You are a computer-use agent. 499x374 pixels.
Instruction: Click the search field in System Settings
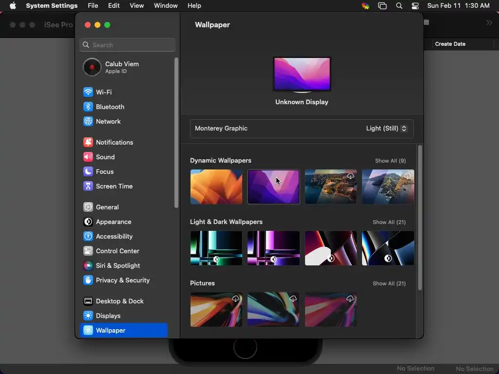[x=127, y=45]
